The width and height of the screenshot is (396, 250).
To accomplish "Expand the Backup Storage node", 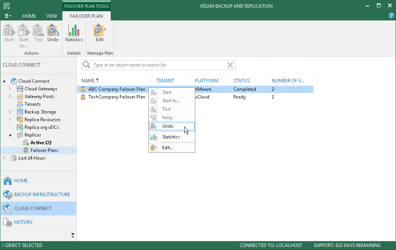I will 10,112.
